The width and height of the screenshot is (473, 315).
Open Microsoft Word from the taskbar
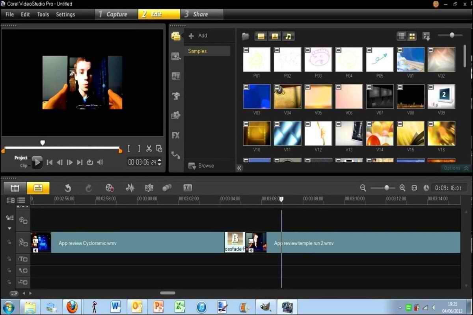click(x=115, y=306)
